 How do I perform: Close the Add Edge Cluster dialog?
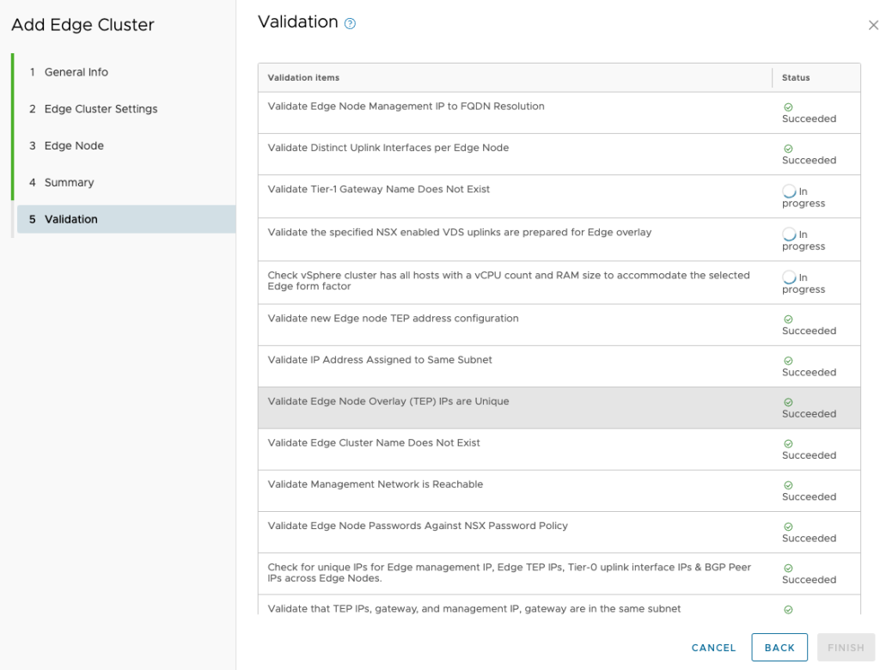tap(873, 25)
